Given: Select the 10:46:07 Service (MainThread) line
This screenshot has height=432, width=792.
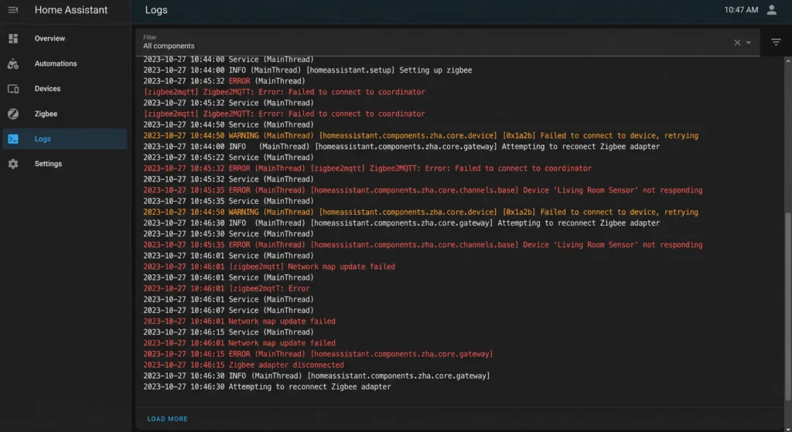Looking at the screenshot, I should 228,311.
